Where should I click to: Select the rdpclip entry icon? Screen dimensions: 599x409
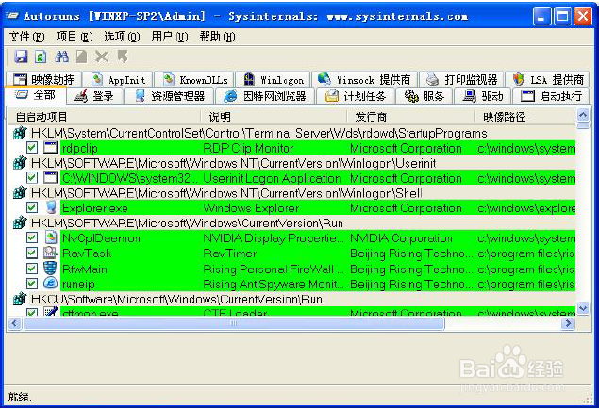pyautogui.click(x=50, y=147)
